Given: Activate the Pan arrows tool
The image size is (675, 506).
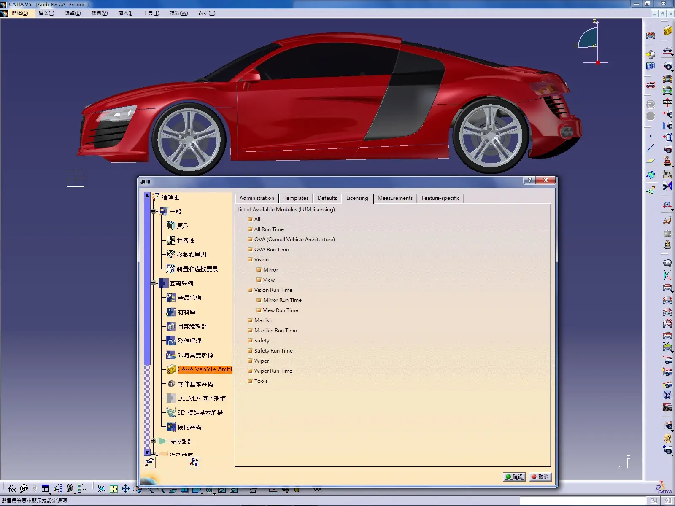Looking at the screenshot, I should [x=125, y=489].
